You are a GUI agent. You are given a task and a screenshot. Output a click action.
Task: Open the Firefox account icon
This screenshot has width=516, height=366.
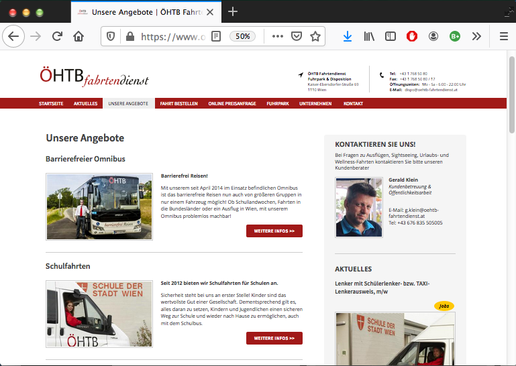click(x=433, y=36)
